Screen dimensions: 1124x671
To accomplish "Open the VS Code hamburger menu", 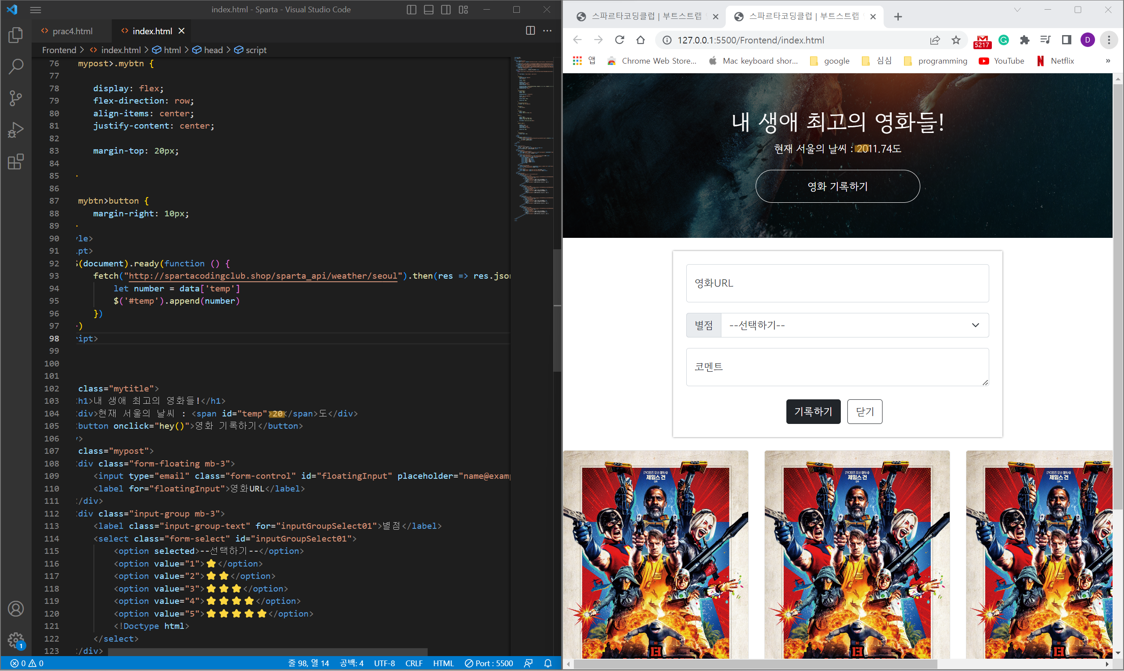I will pos(36,10).
